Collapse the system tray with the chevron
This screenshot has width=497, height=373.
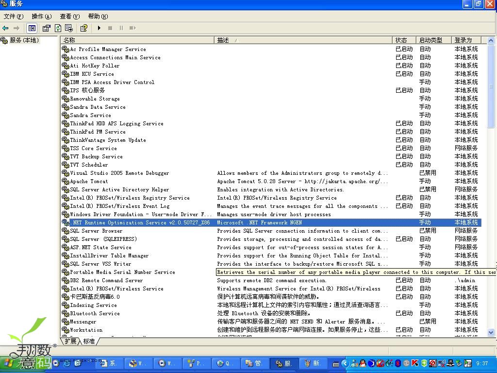pyautogui.click(x=345, y=363)
